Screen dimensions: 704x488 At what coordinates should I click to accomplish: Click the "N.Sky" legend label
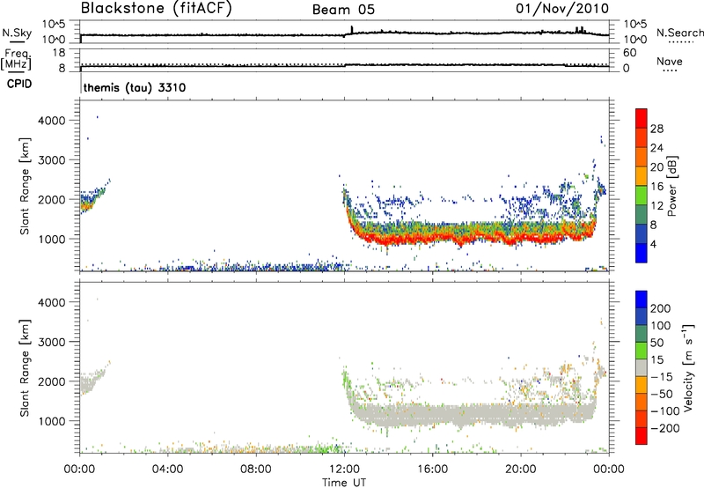17,33
